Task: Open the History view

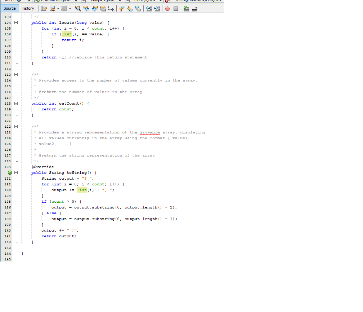Action: (28, 8)
